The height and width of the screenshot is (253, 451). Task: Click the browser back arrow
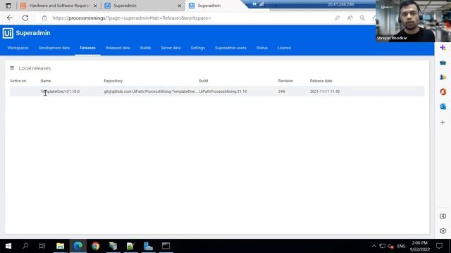(x=10, y=18)
